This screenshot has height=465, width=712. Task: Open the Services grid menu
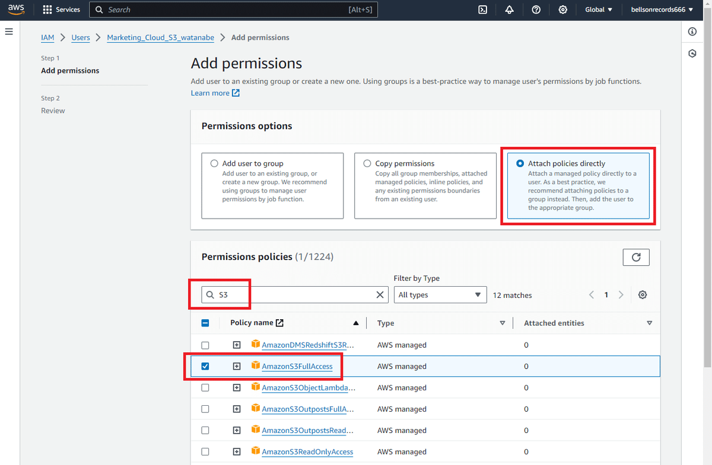point(62,9)
